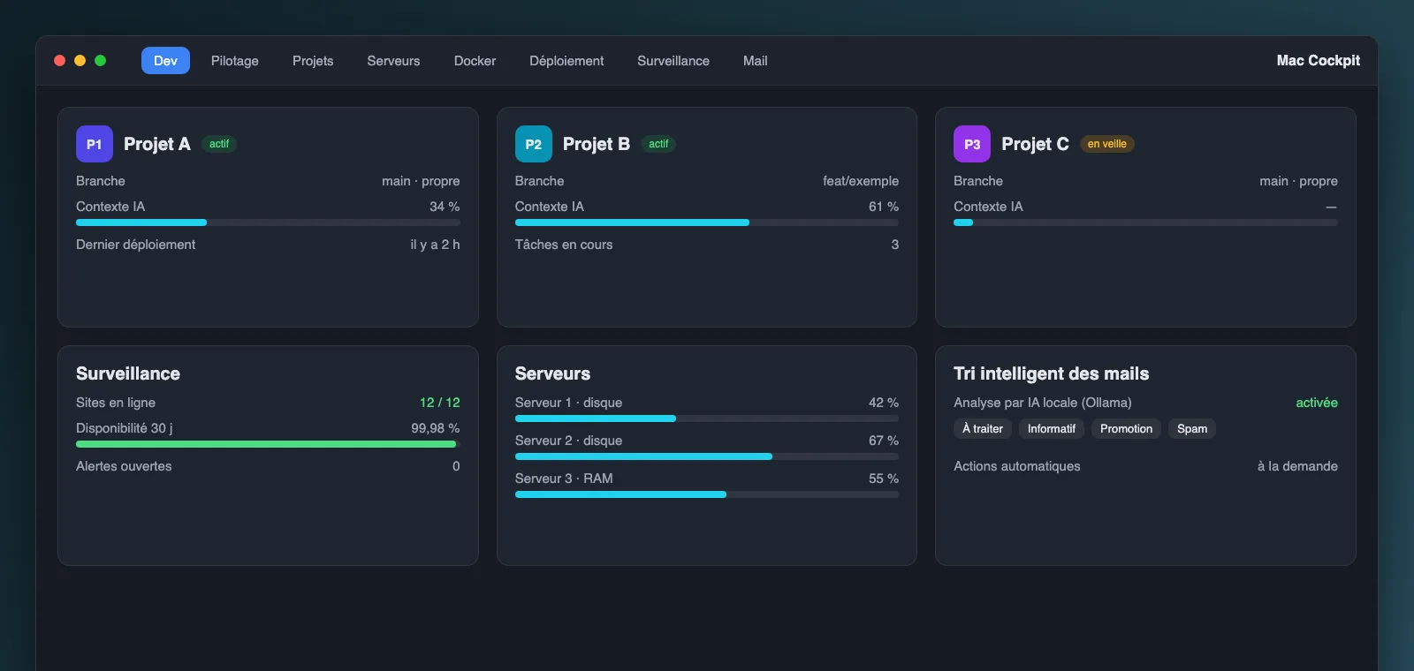Viewport: 1414px width, 671px height.
Task: Open the Pilotage tab
Action: [x=235, y=60]
